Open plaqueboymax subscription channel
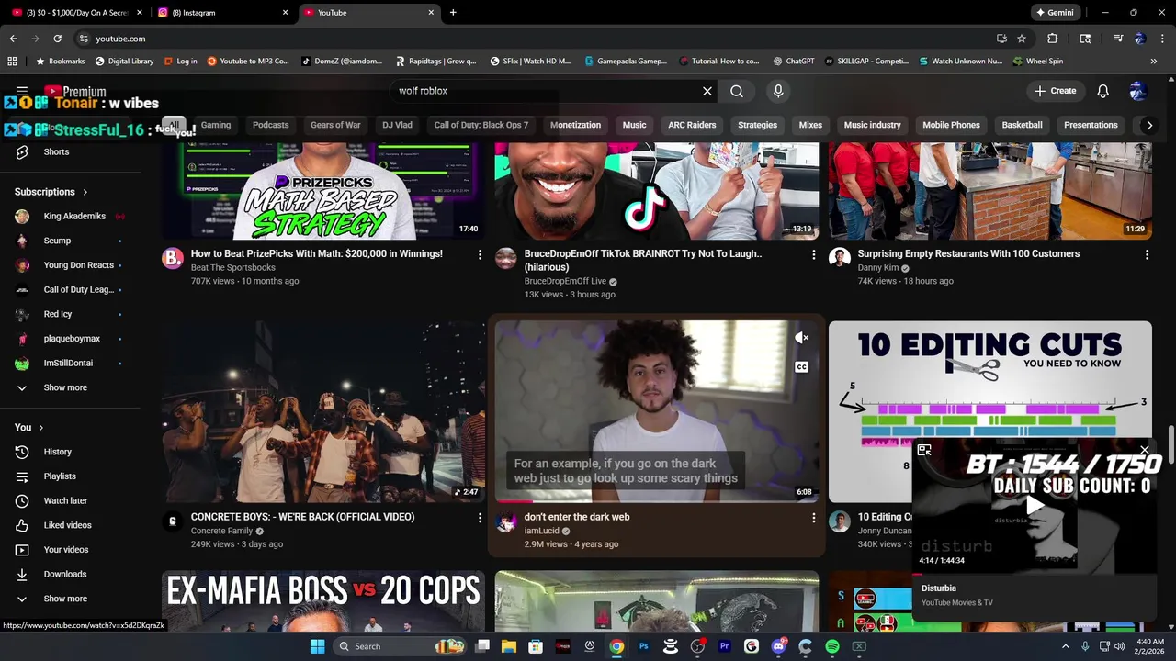 (70, 339)
